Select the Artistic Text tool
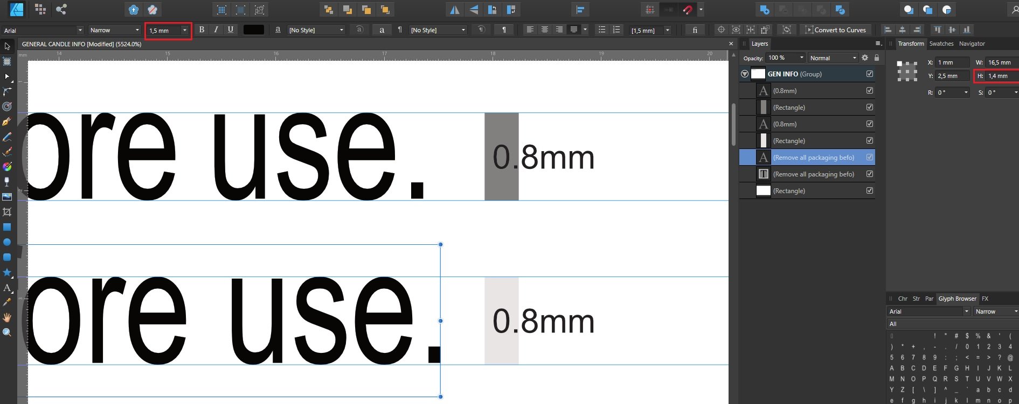Screen dimensions: 1019x404 (7, 288)
